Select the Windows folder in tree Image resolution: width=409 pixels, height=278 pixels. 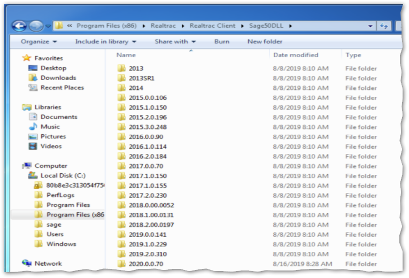click(x=61, y=244)
